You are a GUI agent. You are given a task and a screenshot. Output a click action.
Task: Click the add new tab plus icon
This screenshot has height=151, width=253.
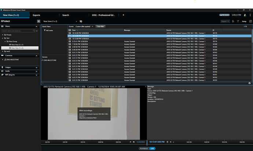123,15
